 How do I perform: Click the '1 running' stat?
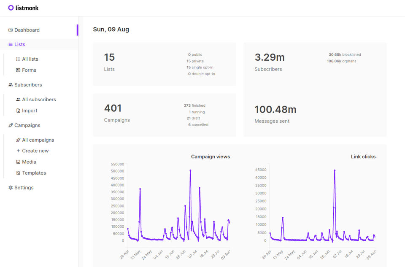(197, 112)
